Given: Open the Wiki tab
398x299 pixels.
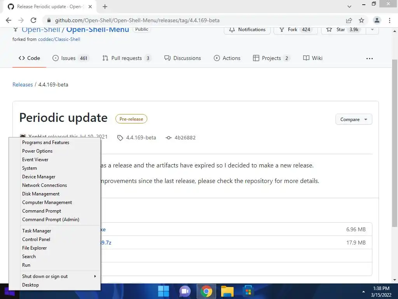Looking at the screenshot, I should (x=313, y=58).
